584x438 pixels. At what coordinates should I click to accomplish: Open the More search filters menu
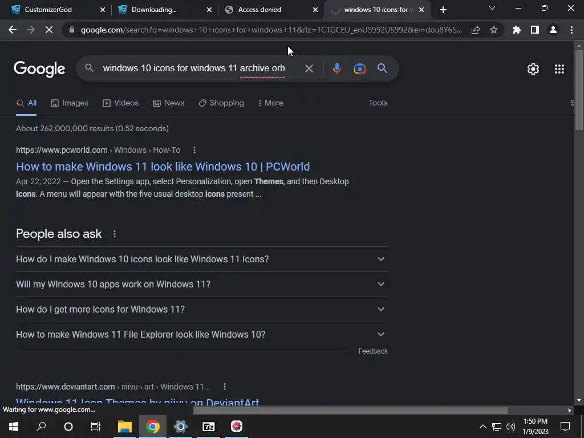[x=271, y=103]
